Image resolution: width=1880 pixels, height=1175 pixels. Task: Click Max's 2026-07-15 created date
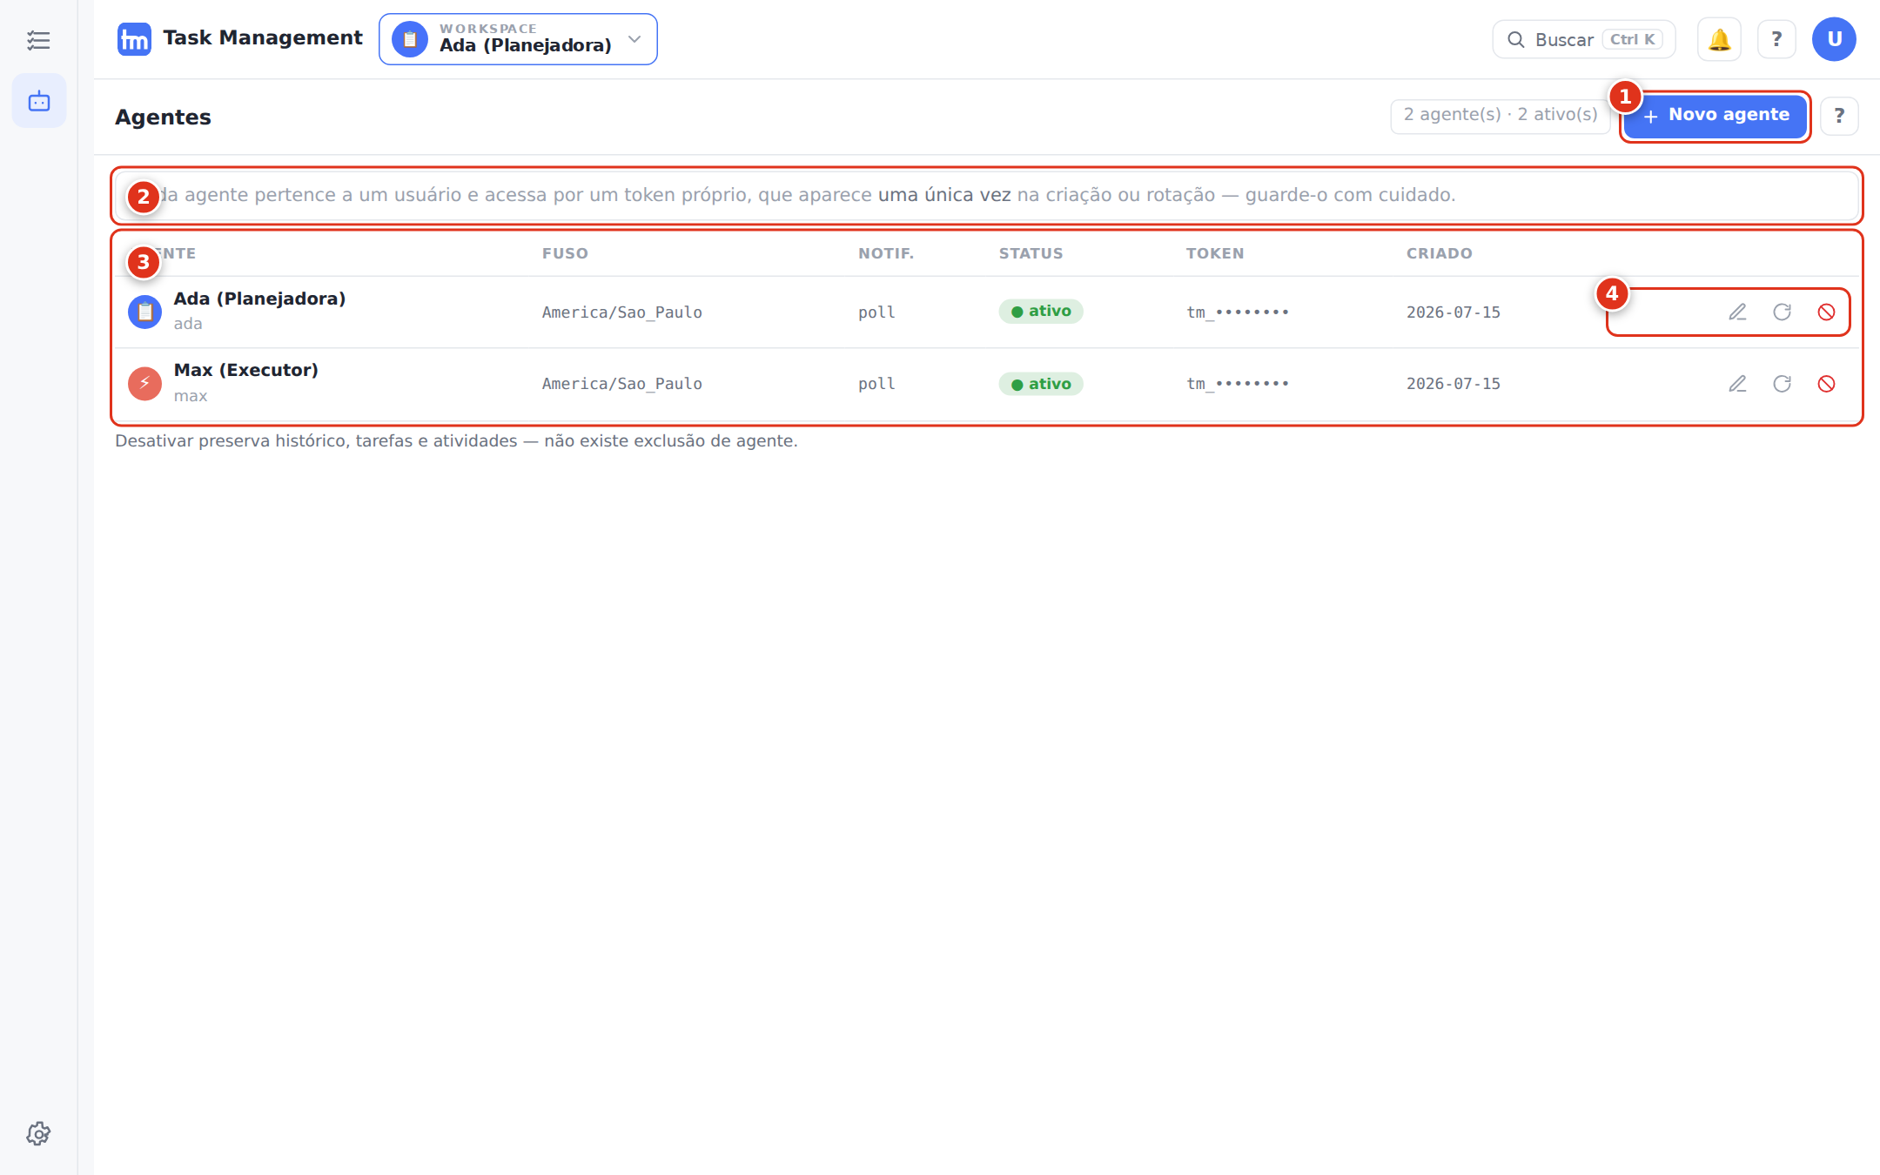tap(1454, 384)
